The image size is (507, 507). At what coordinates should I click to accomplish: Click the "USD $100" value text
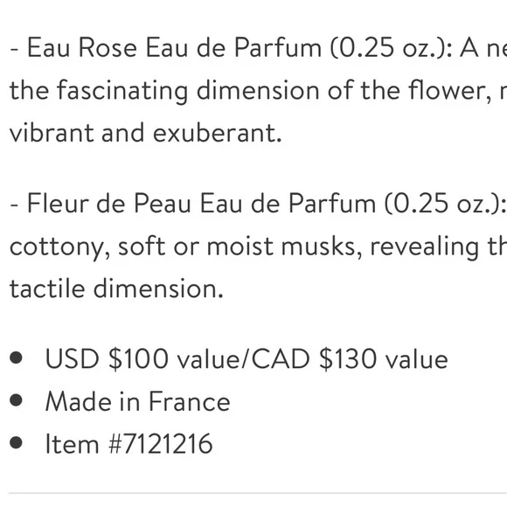pyautogui.click(x=107, y=358)
